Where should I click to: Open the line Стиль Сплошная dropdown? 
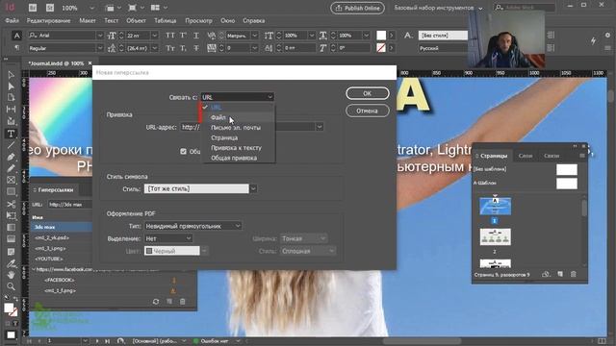coord(308,251)
